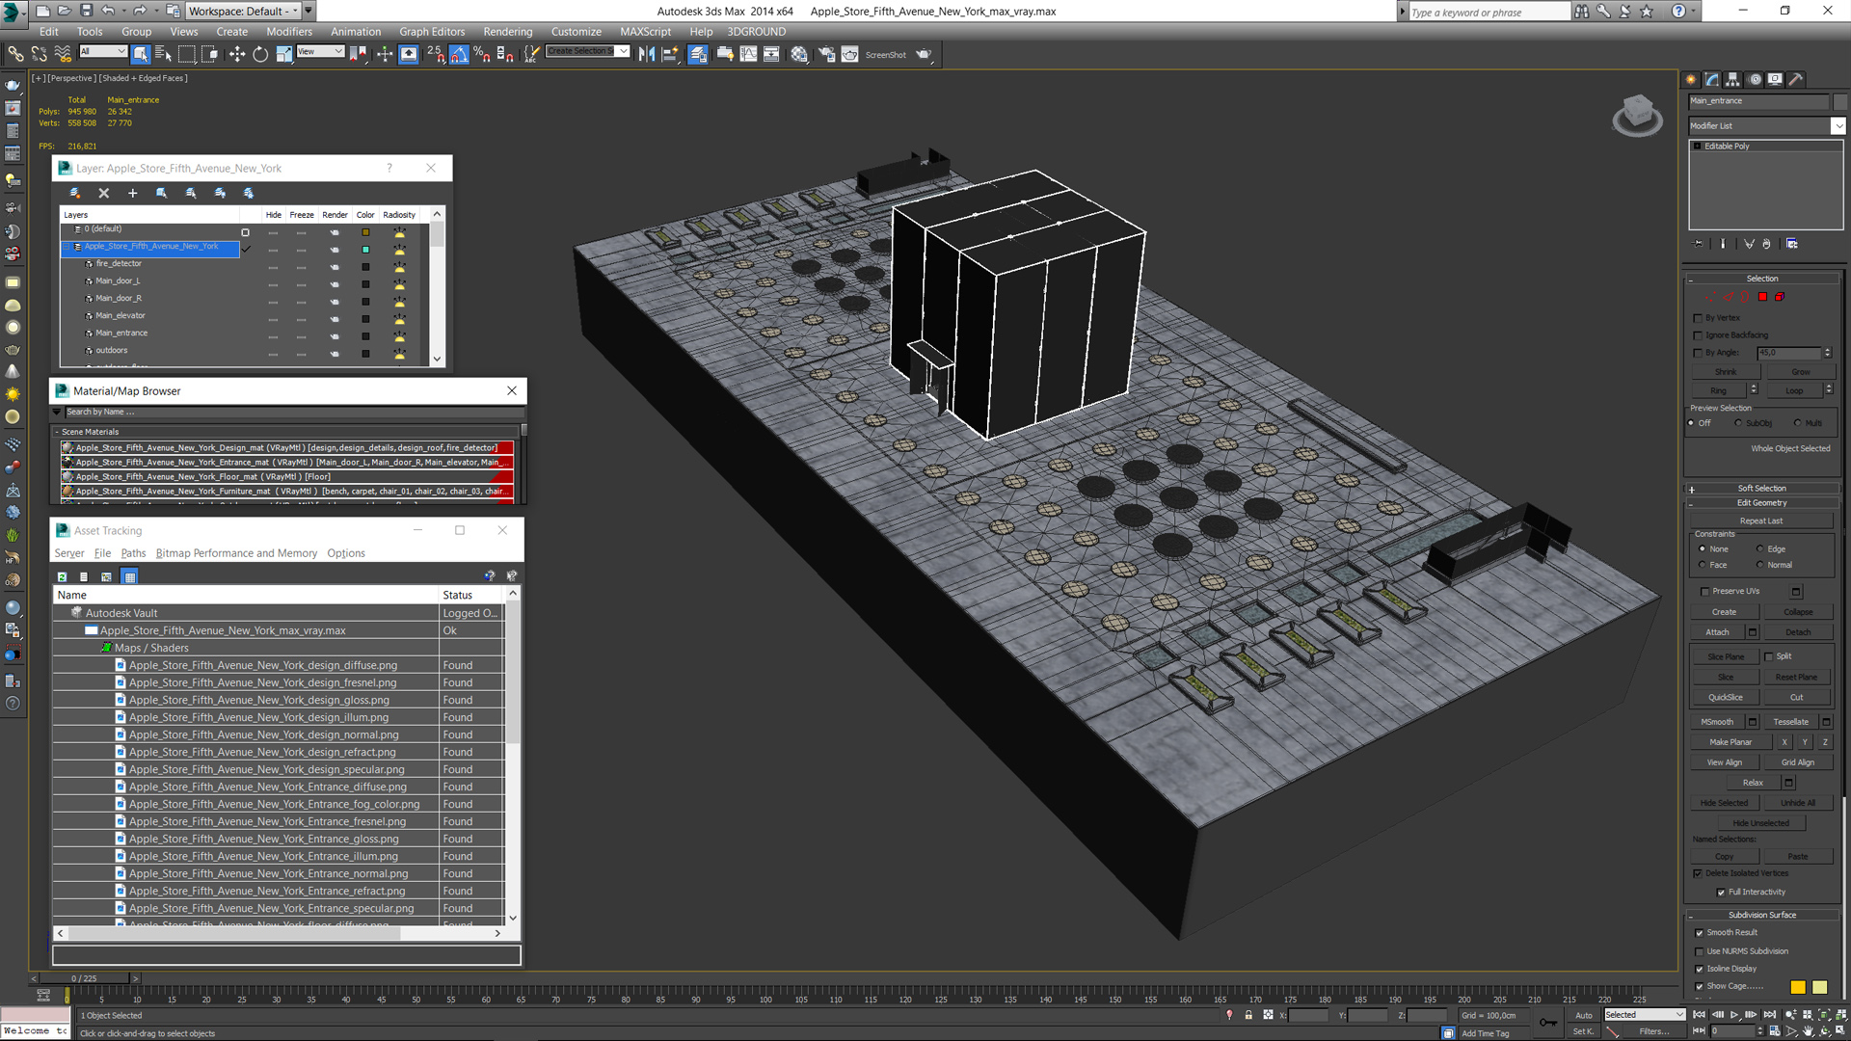Open Bitmap Performance and Memory menu

(236, 553)
